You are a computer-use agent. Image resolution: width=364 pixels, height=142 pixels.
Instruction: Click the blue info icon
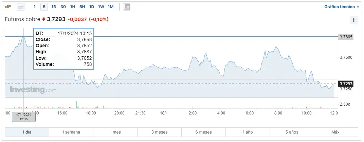(353, 20)
